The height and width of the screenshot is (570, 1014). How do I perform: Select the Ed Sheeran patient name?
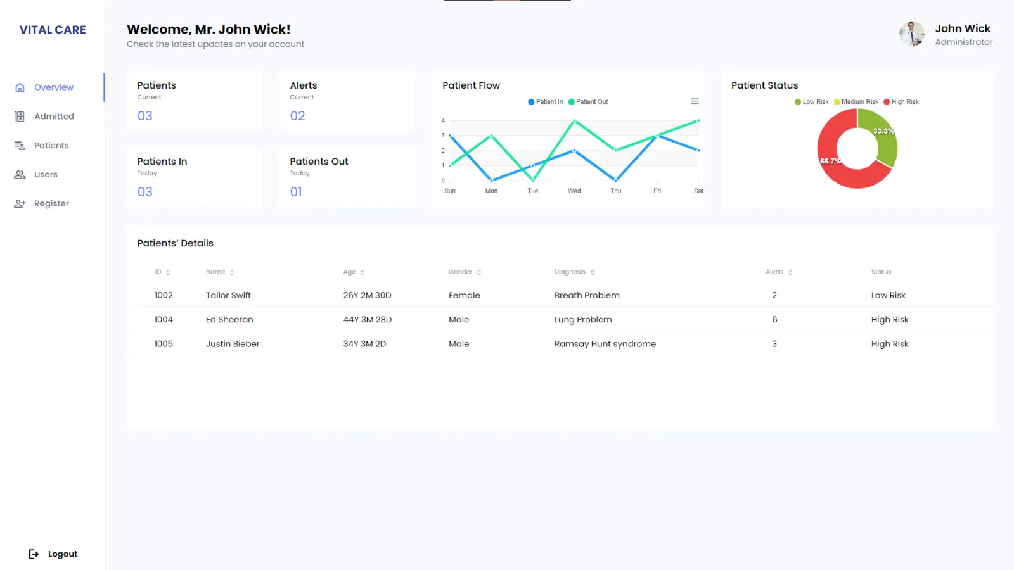(229, 320)
